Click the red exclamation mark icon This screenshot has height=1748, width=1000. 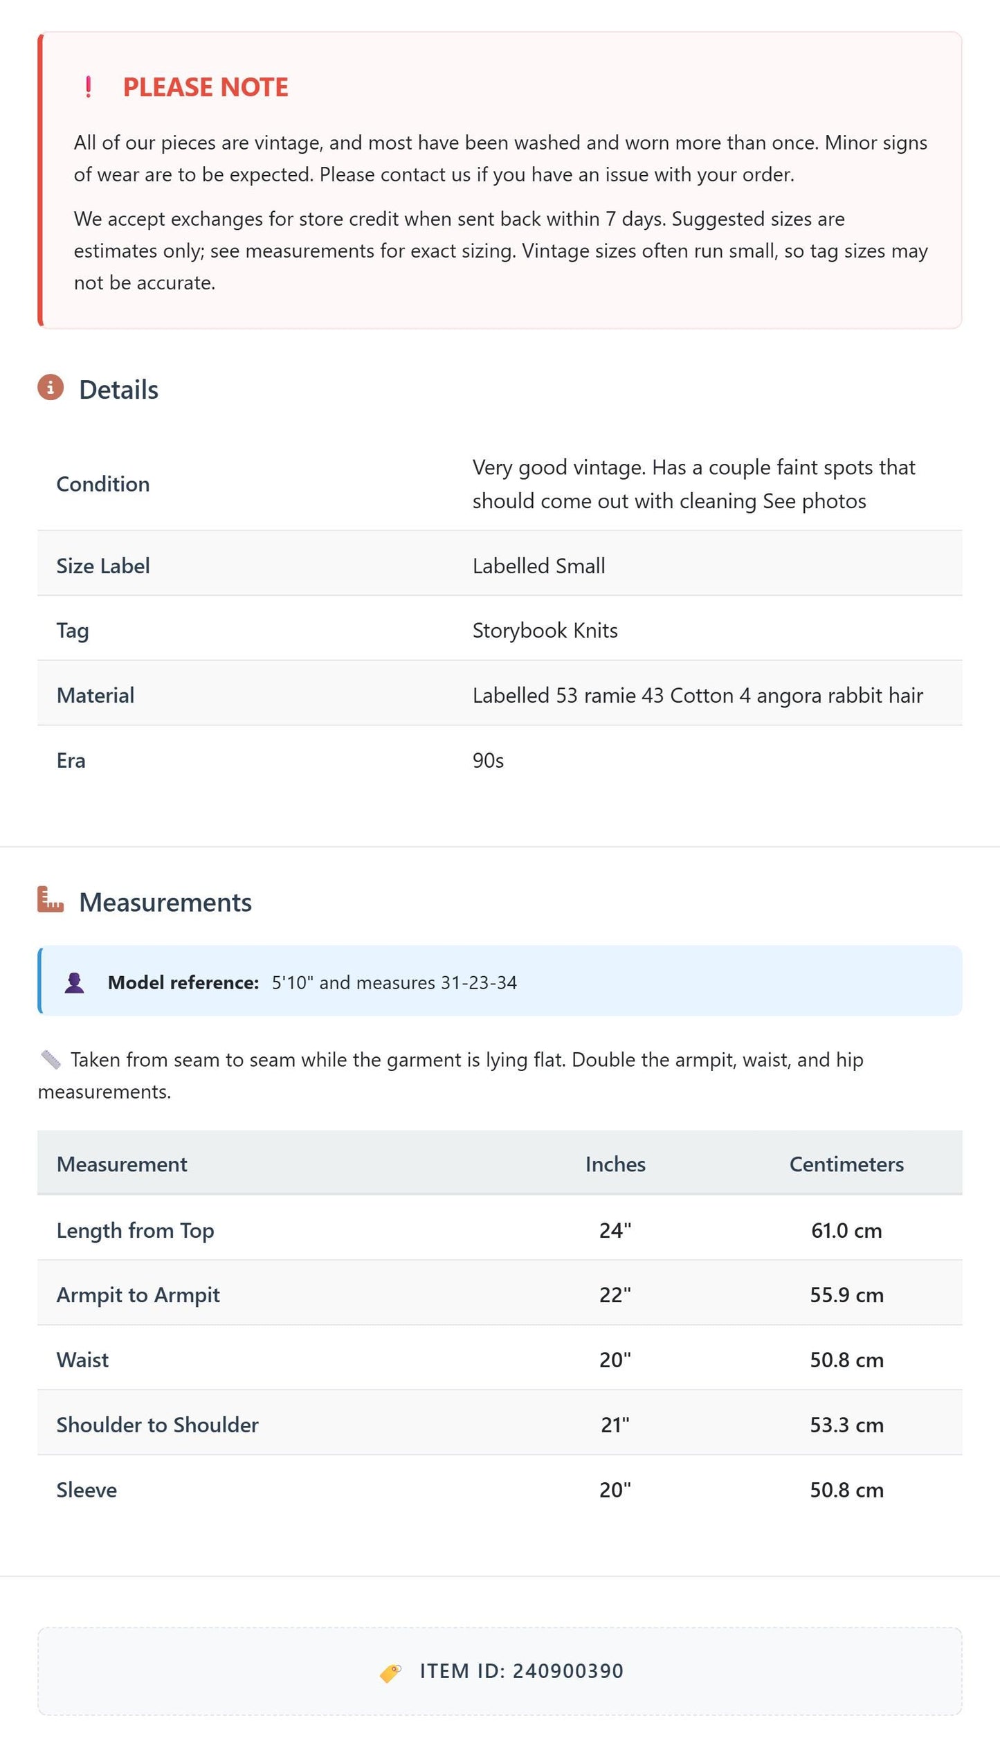click(x=88, y=87)
